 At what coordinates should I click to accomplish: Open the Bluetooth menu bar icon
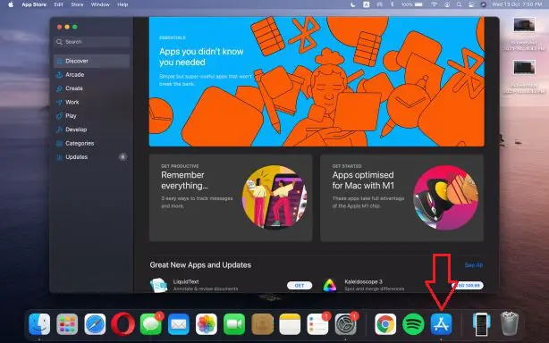[x=393, y=4]
